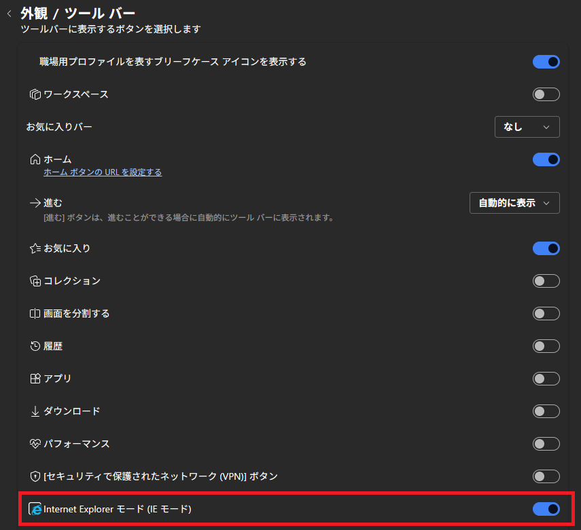Click the 進む arrow icon

(x=35, y=203)
